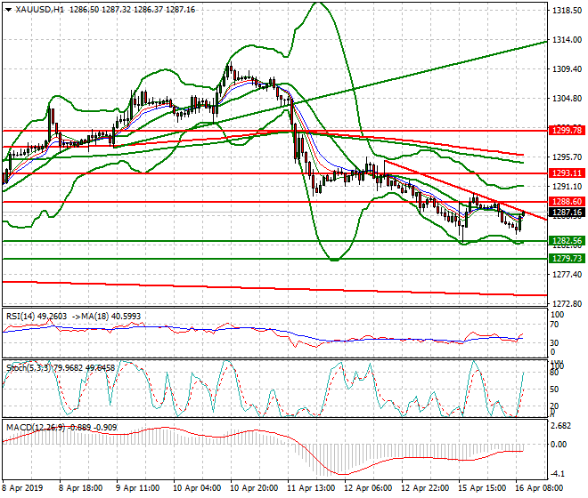The height and width of the screenshot is (498, 588).
Task: Click the 1272.80 price scale value
Action: point(568,303)
